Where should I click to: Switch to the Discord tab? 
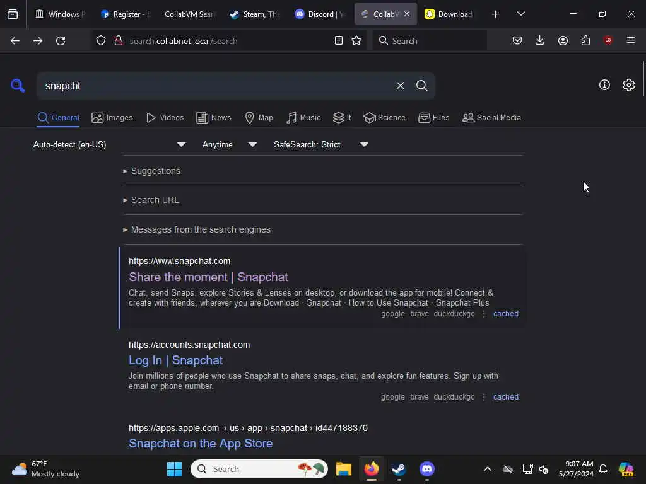tap(320, 14)
